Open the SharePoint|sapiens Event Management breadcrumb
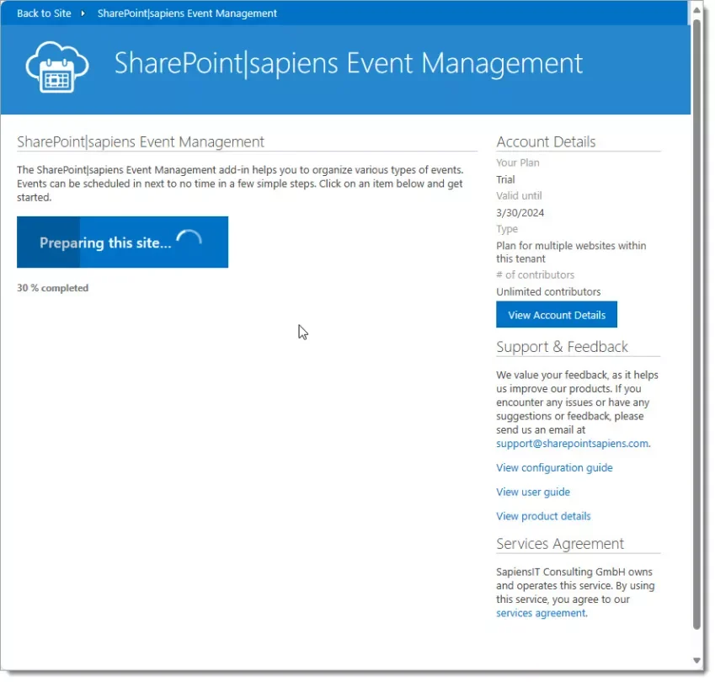 (187, 13)
